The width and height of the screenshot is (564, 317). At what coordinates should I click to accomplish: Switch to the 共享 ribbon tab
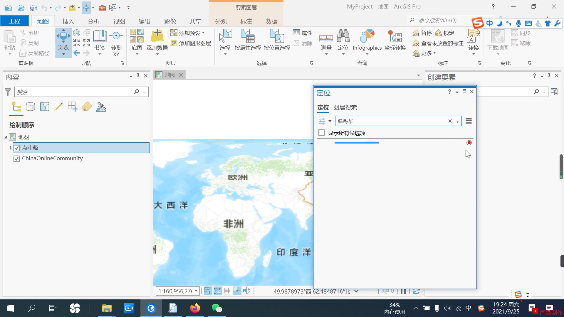(195, 21)
